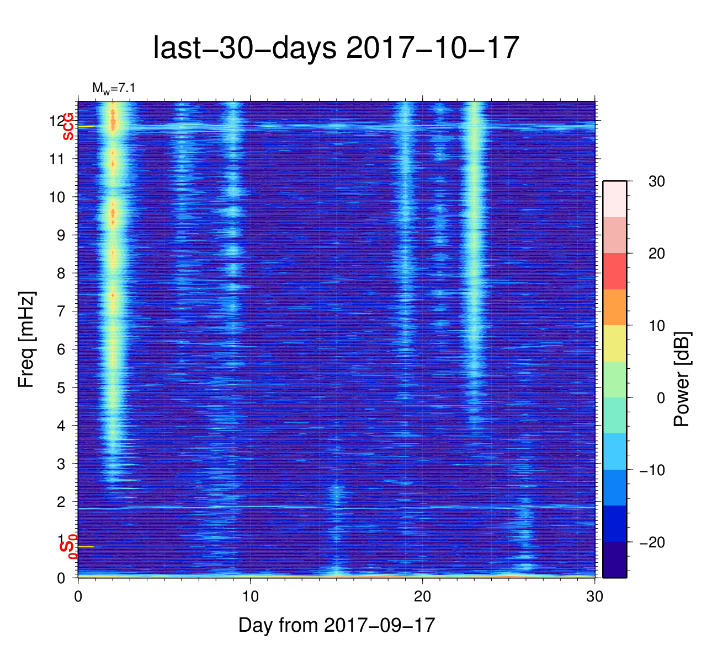Click the red color swatch in the power colorbar

tap(614, 271)
